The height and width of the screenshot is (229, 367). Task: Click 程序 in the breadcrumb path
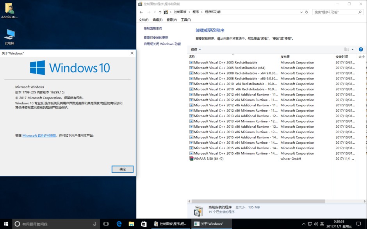[x=196, y=12]
